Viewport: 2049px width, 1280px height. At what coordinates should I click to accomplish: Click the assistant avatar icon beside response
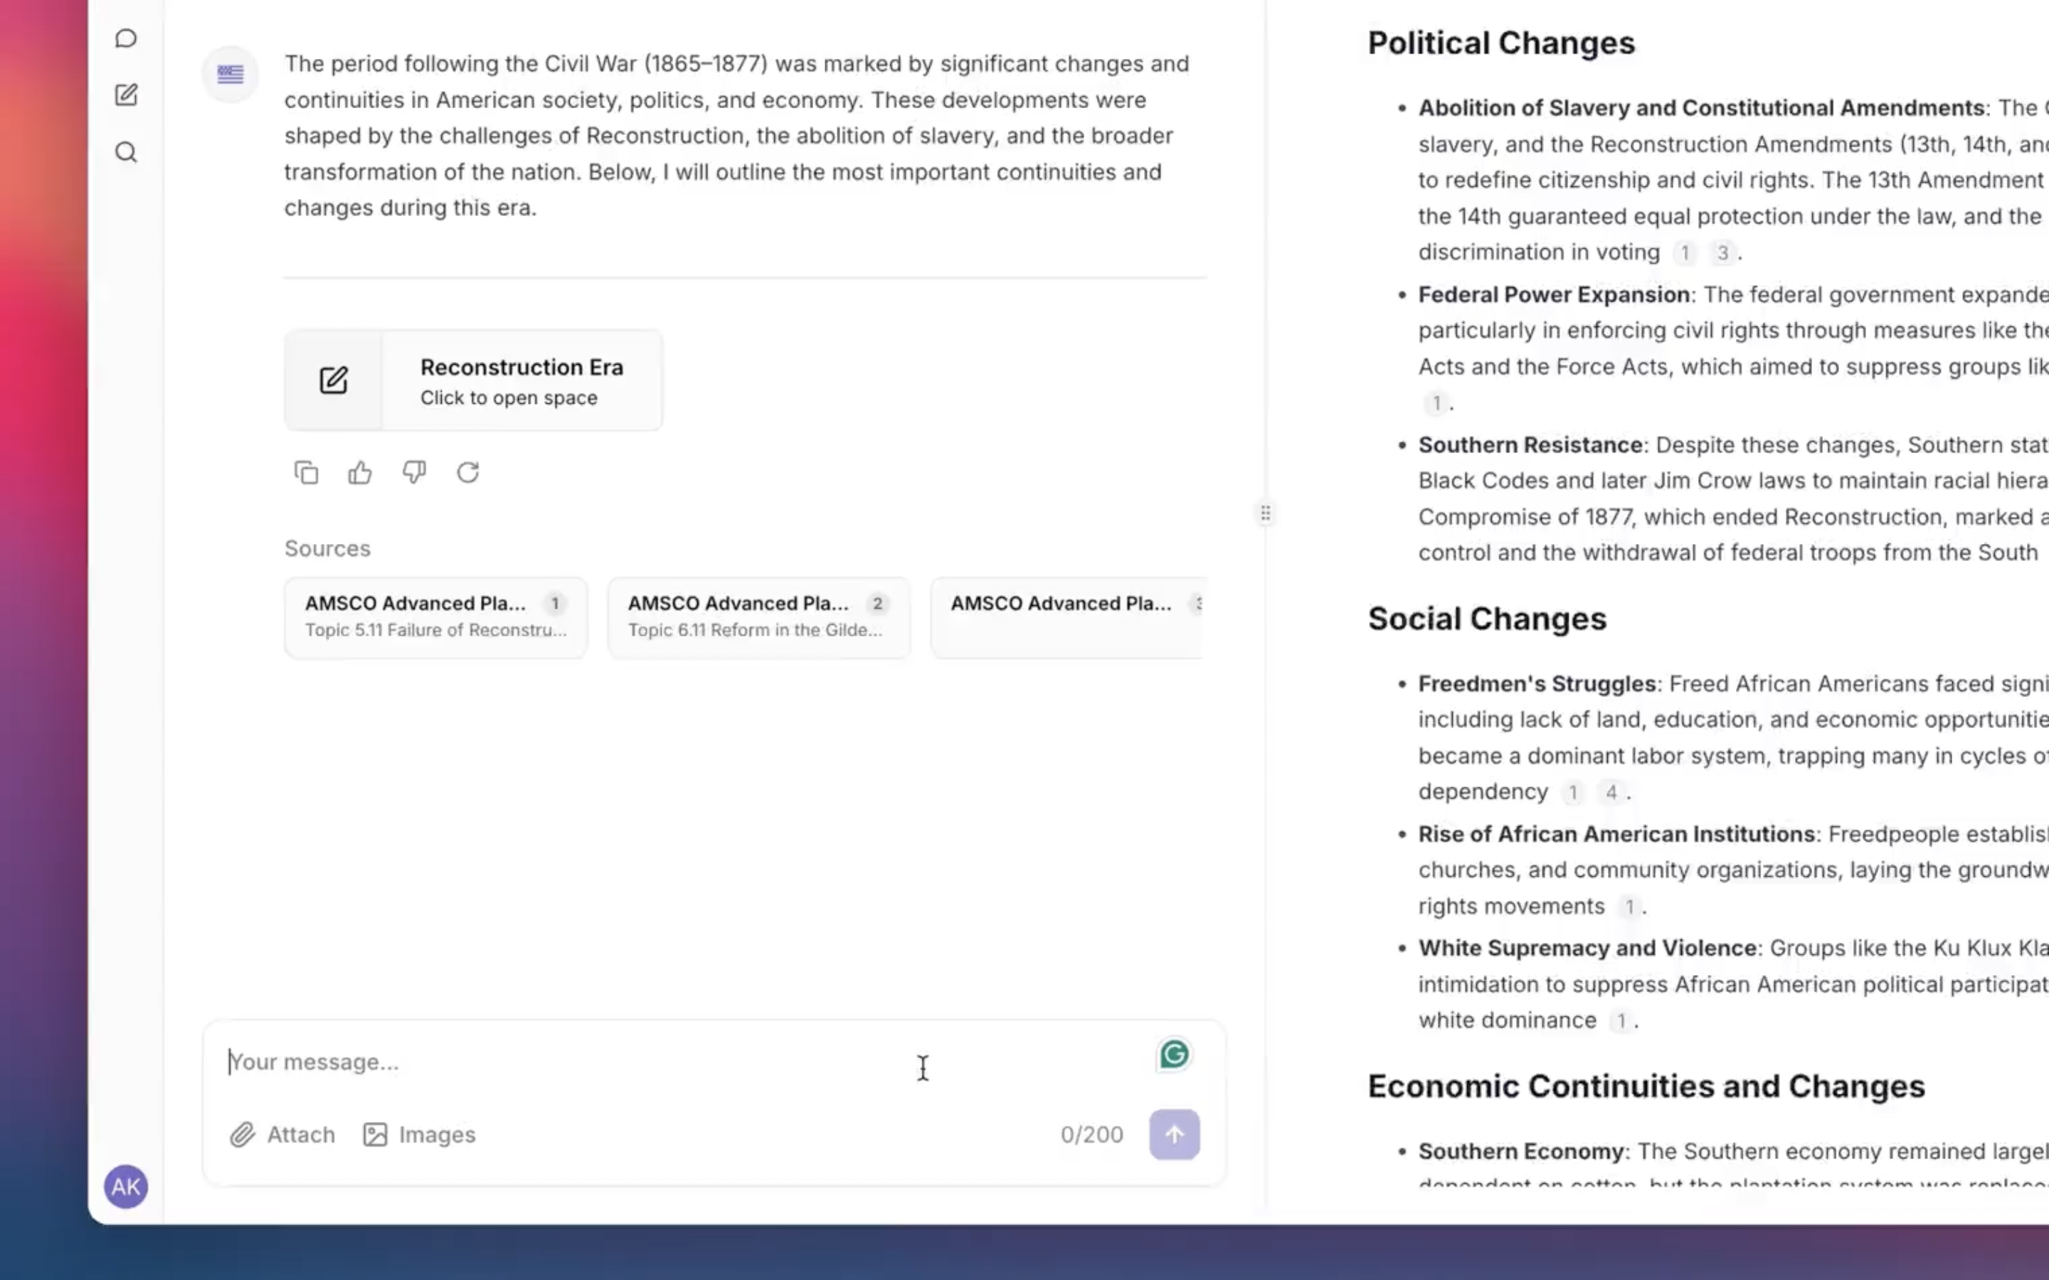tap(231, 75)
